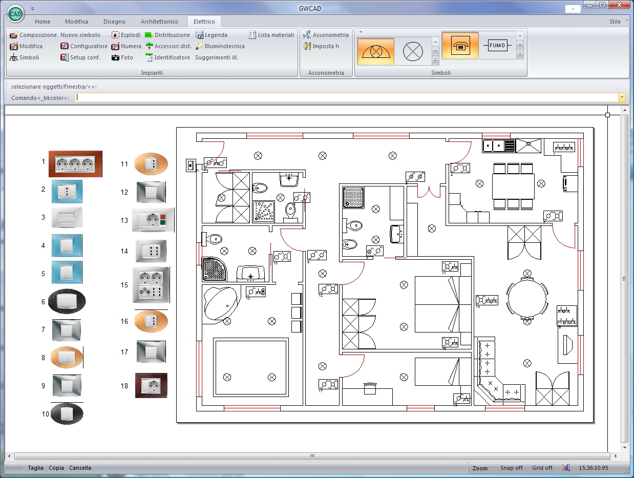Toggle Grid off in status bar
634x478 pixels.
click(x=542, y=468)
